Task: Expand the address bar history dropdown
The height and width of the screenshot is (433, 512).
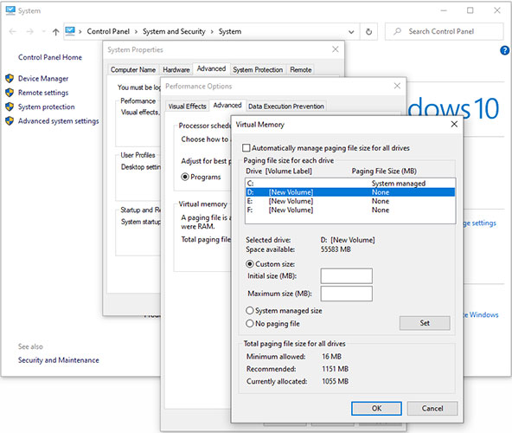Action: [x=351, y=32]
